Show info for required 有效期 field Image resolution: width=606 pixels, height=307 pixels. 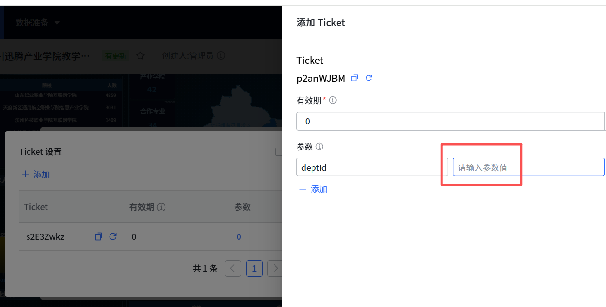point(333,100)
